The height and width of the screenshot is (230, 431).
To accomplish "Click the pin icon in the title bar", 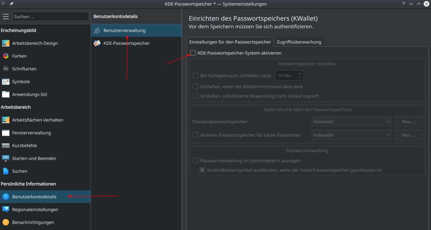I will coord(11,4).
